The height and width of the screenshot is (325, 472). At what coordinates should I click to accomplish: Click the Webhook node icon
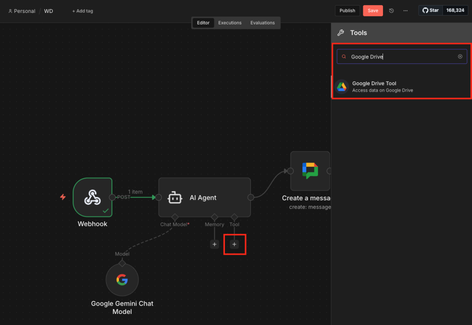click(92, 197)
